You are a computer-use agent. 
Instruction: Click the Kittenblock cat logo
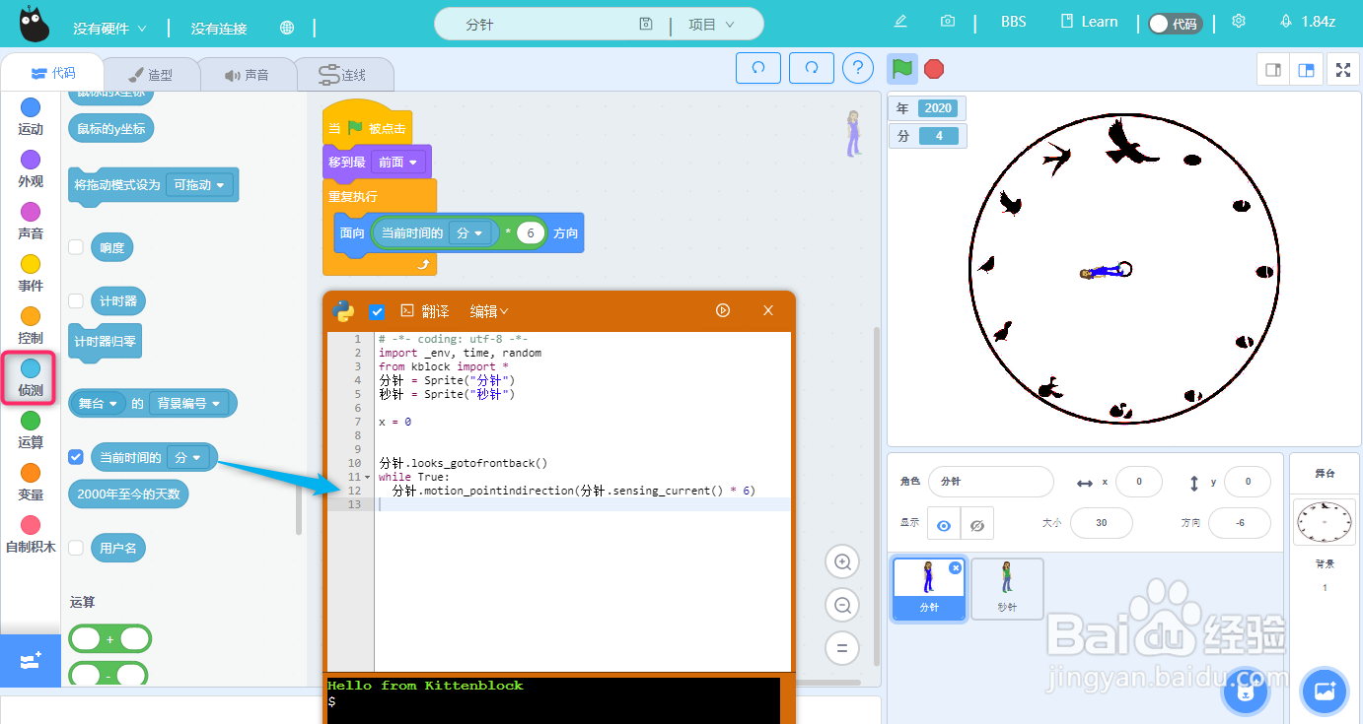coord(34,24)
